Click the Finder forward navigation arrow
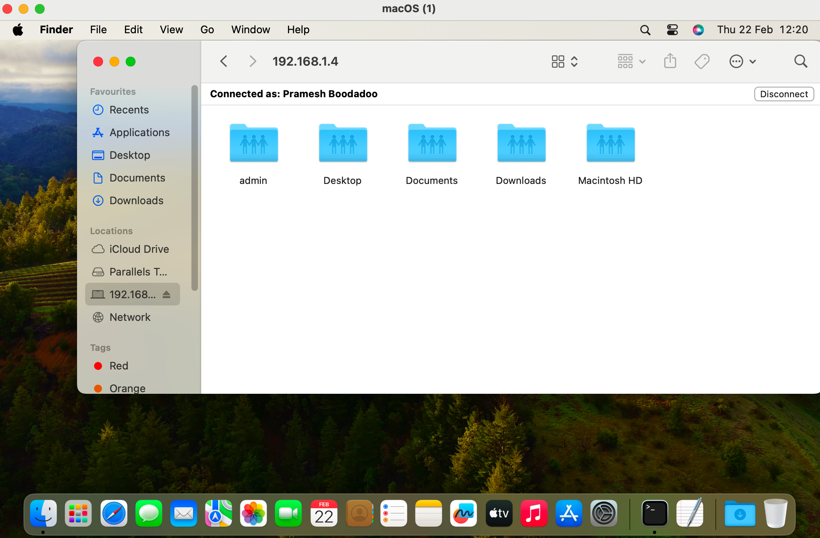Image resolution: width=820 pixels, height=538 pixels. (253, 61)
